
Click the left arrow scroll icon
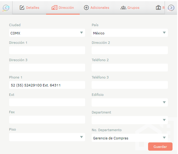pos(6,8)
